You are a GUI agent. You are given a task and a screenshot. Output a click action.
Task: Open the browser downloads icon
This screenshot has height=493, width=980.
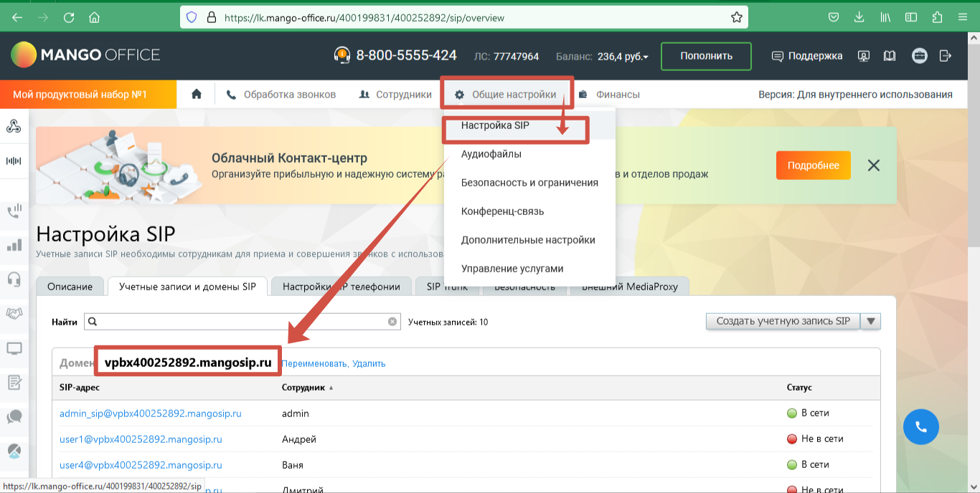coord(859,17)
